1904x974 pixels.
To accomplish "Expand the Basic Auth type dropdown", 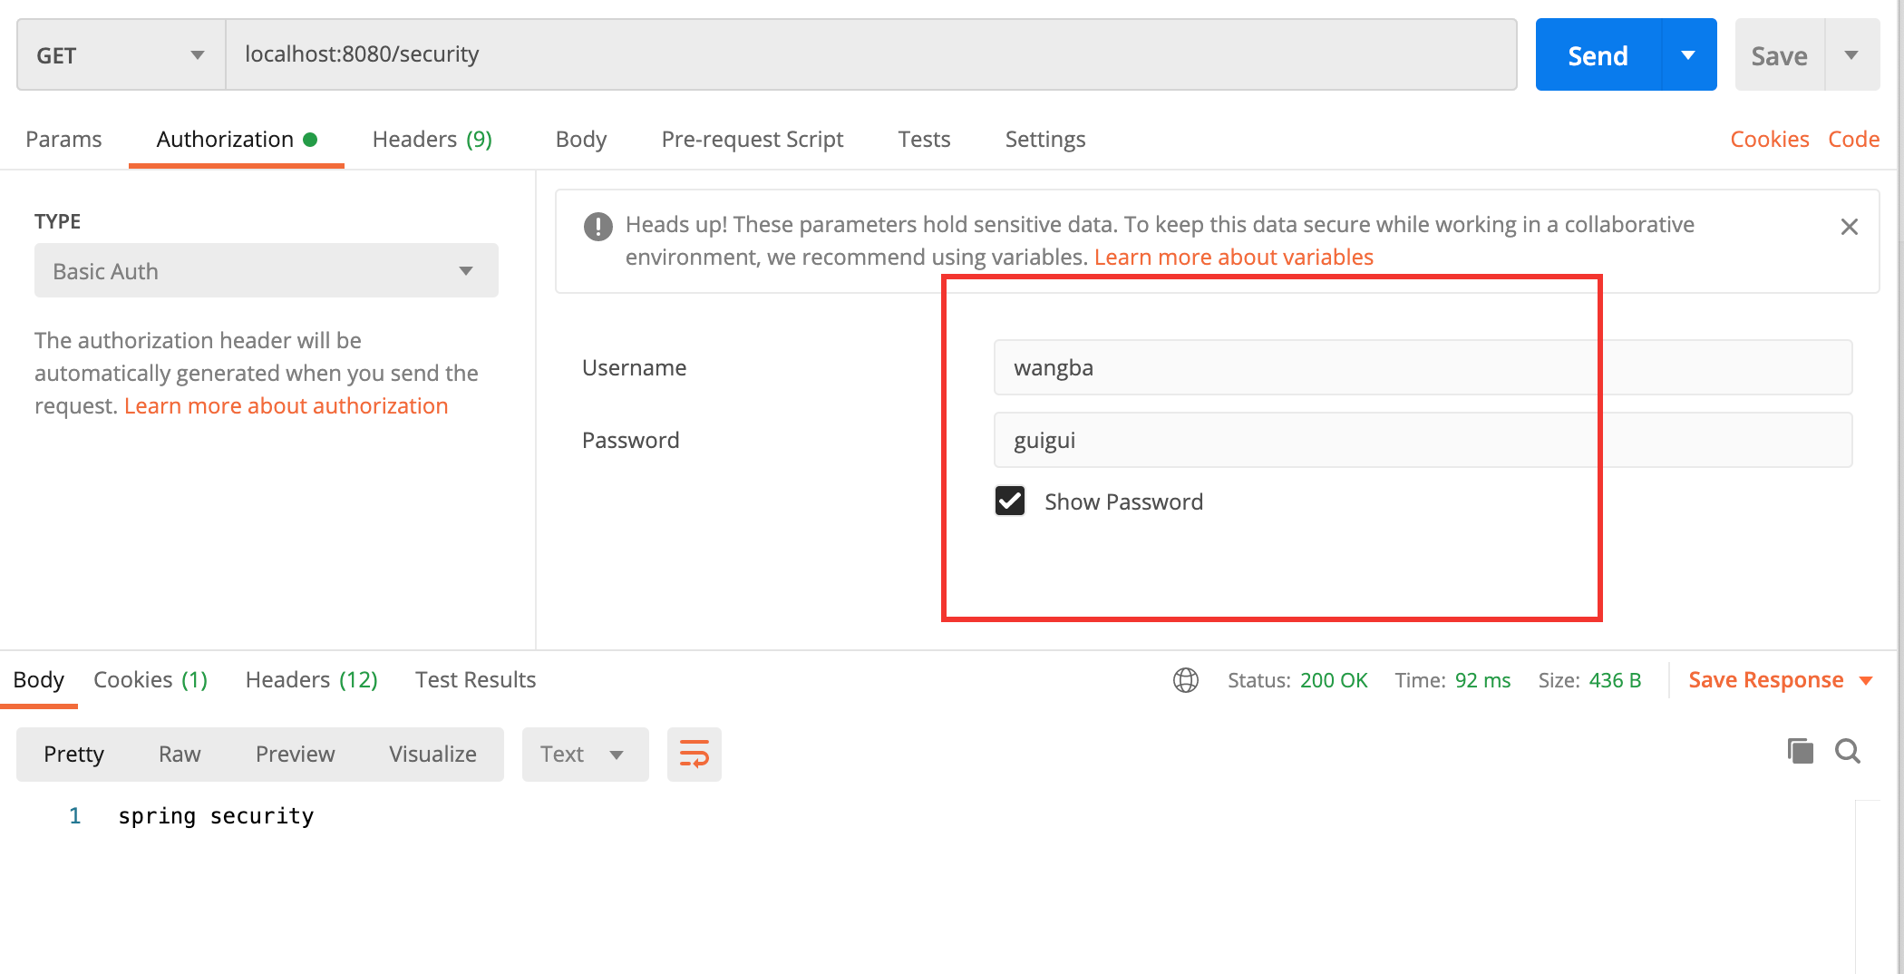I will coord(266,270).
